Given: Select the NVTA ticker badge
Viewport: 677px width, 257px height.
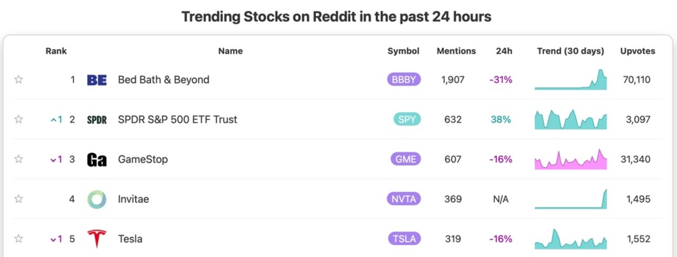Looking at the screenshot, I should (x=404, y=199).
